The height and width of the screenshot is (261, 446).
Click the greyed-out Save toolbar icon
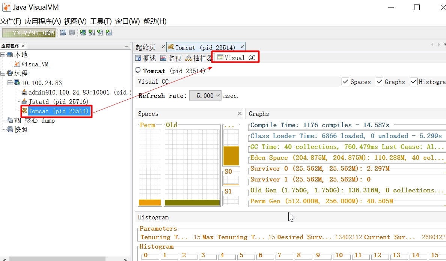(x=72, y=33)
